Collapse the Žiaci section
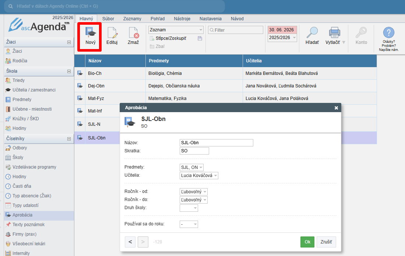 pos(69,42)
